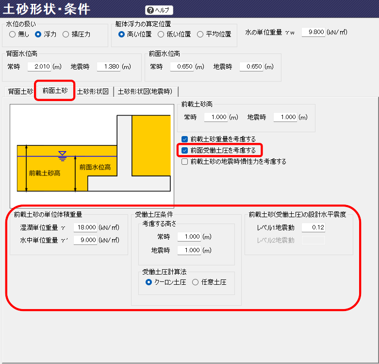Switch to the 背面土砂 tab
Viewport: 379px width, 364px height.
point(20,91)
